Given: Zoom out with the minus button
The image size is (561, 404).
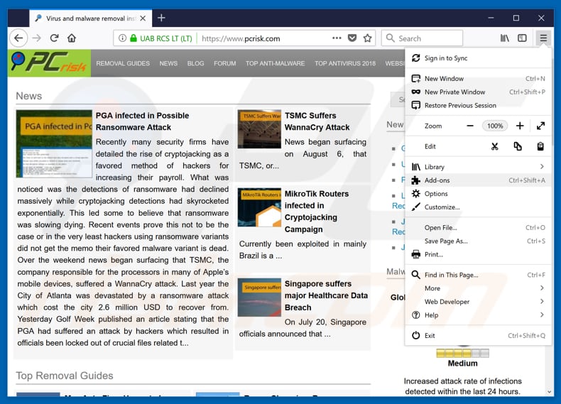Looking at the screenshot, I should (470, 126).
